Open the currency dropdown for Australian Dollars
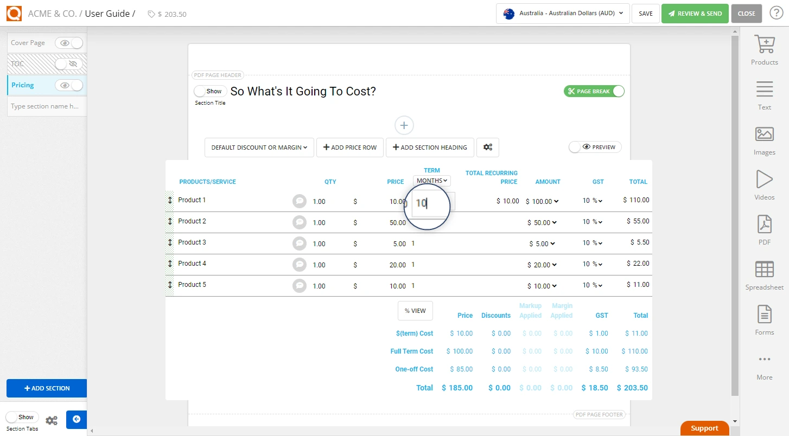This screenshot has height=436, width=789. 562,13
